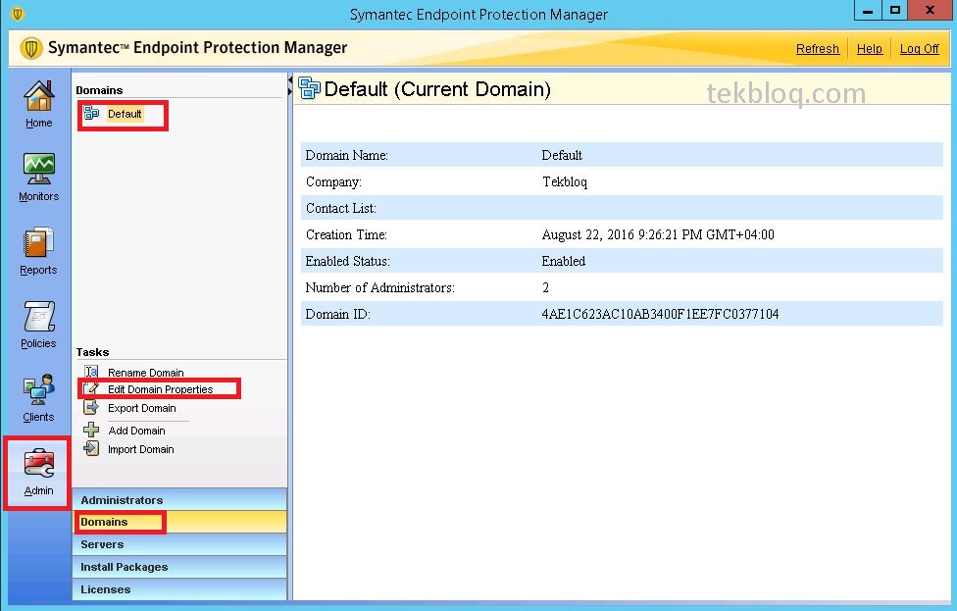Image resolution: width=957 pixels, height=611 pixels.
Task: Open the Home page icon
Action: coord(39,97)
